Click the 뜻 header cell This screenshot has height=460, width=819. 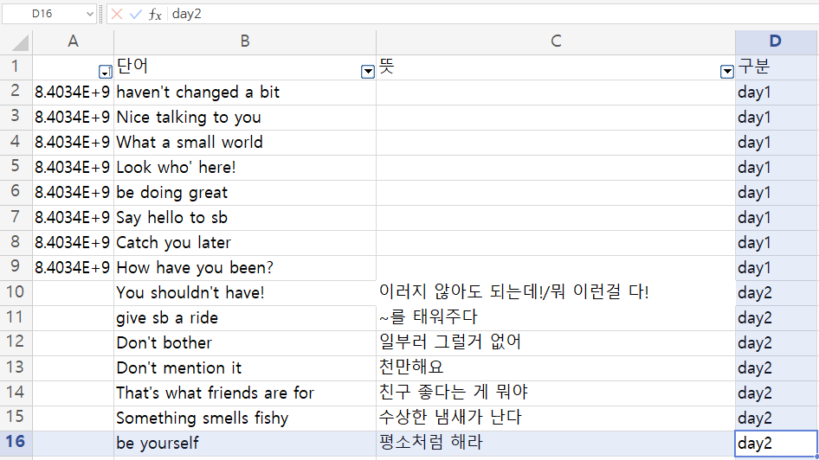coord(556,67)
